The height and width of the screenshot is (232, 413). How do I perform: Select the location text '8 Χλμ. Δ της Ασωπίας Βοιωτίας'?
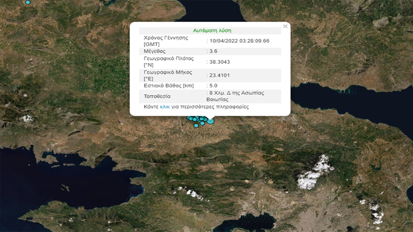click(235, 96)
